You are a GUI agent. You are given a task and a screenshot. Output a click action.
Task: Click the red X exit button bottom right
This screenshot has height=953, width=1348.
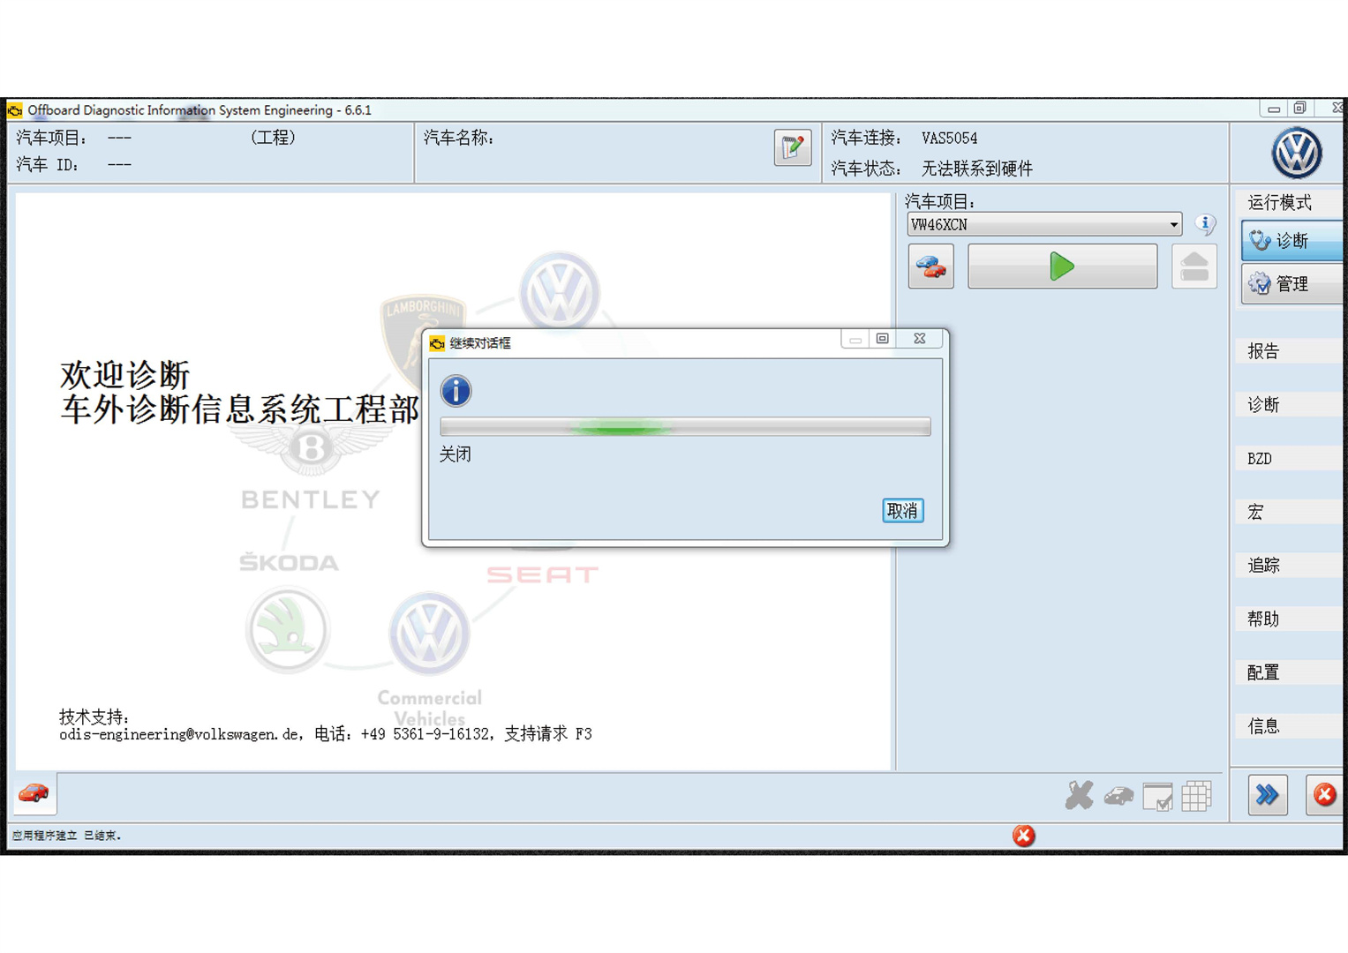pos(1324,795)
